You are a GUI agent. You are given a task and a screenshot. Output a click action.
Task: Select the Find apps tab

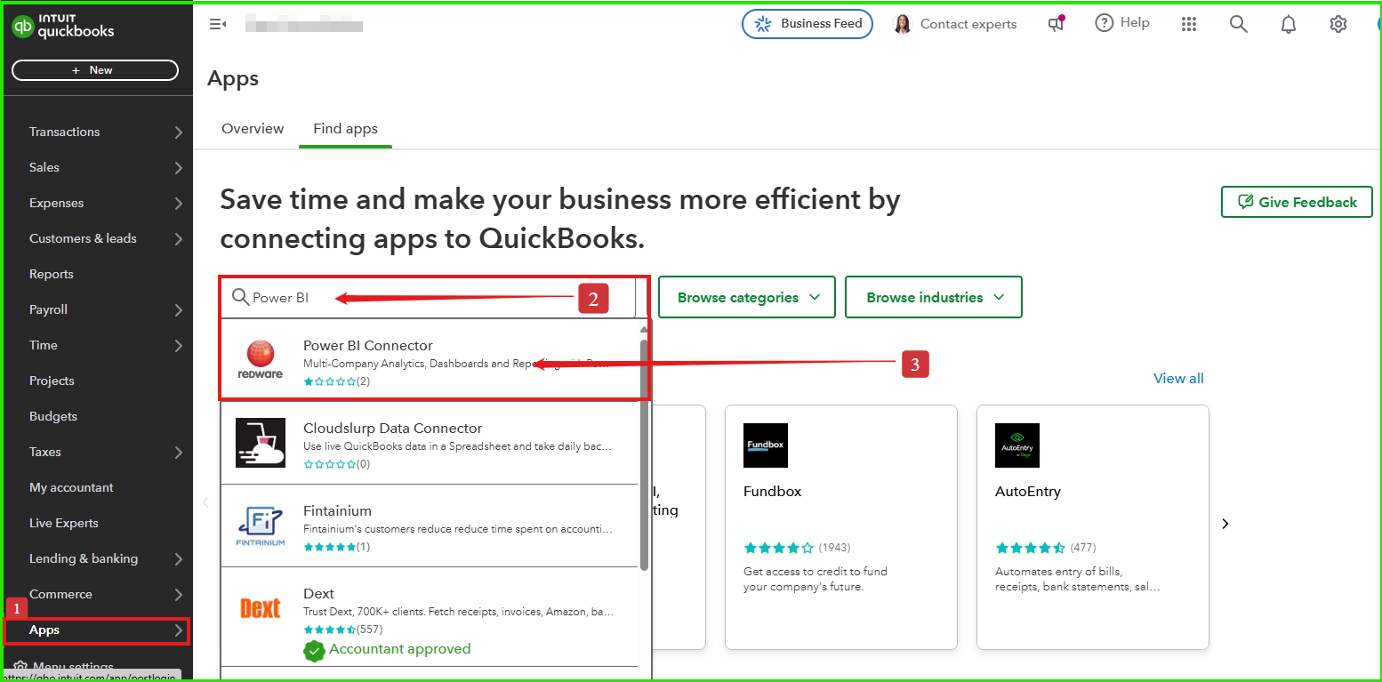pos(345,128)
